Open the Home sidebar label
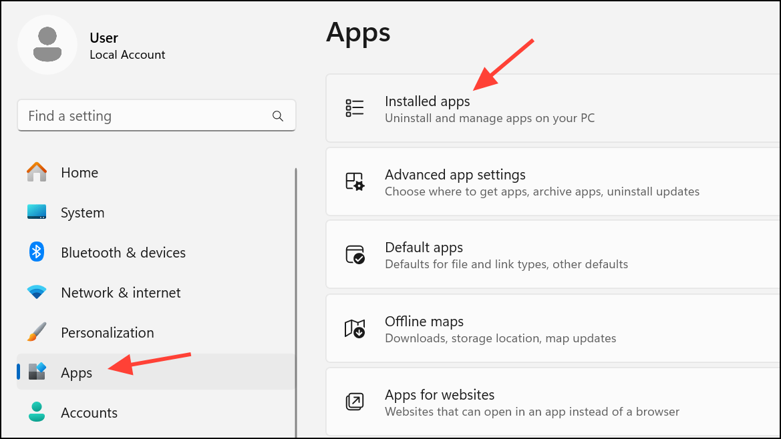The height and width of the screenshot is (439, 781). [80, 173]
